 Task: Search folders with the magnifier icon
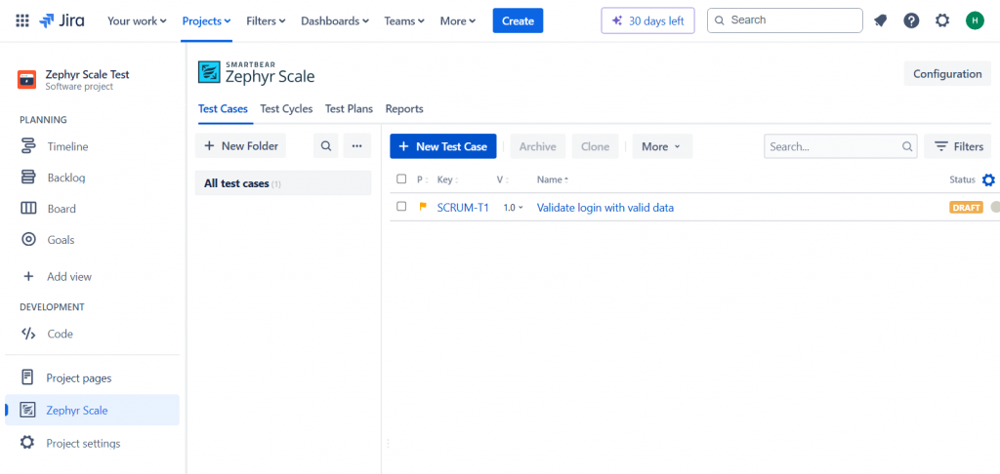tap(326, 146)
